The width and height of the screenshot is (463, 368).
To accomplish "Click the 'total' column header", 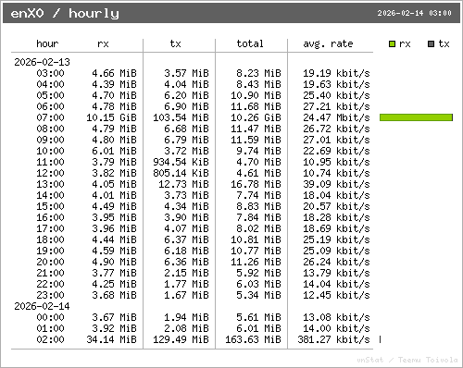I will pos(250,43).
